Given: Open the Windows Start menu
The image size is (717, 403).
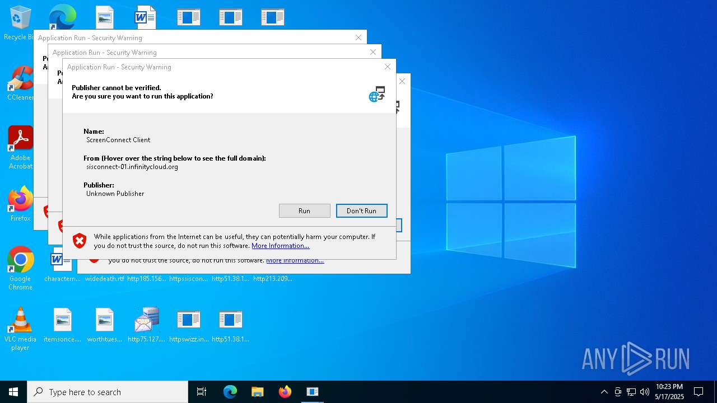Looking at the screenshot, I should 13,392.
